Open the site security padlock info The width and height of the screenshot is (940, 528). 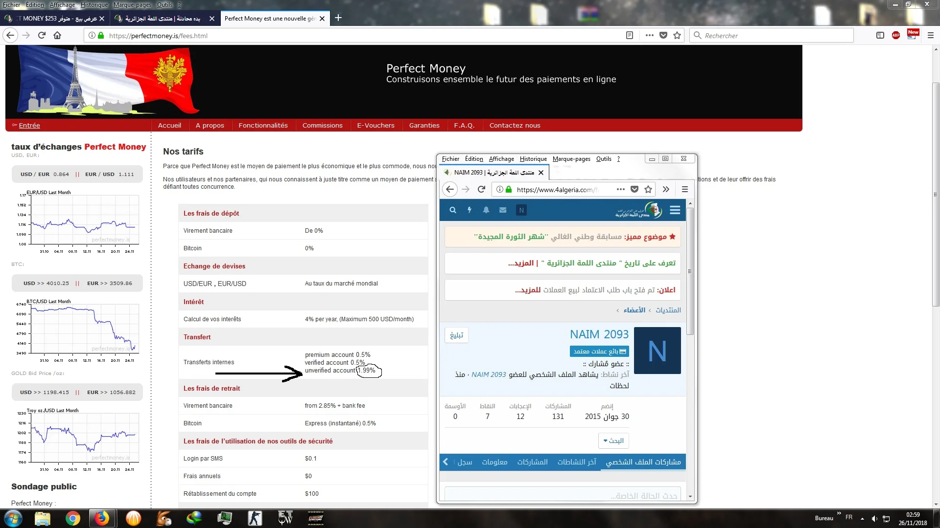[100, 35]
